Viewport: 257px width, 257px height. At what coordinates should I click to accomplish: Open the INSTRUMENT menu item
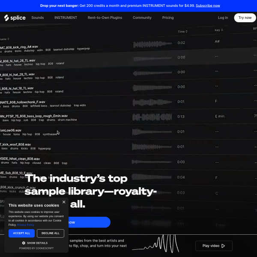click(x=66, y=18)
